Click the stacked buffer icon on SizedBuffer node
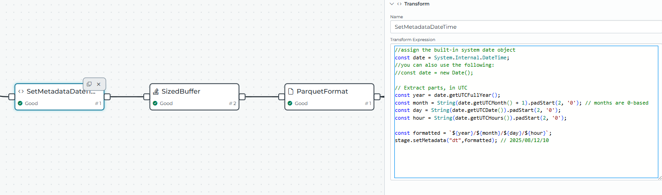This screenshot has height=195, width=662. (x=156, y=91)
